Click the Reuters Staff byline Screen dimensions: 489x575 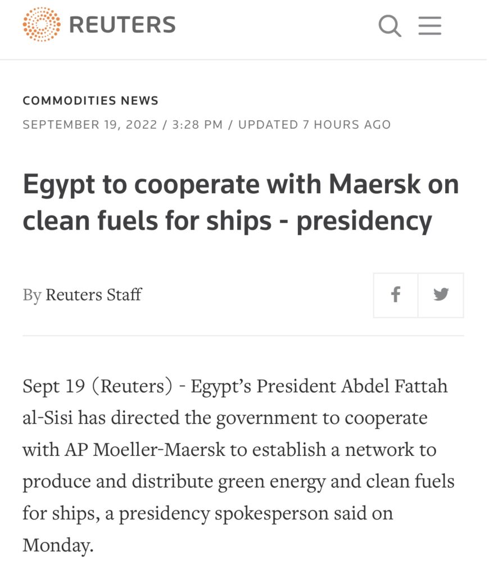tap(93, 295)
